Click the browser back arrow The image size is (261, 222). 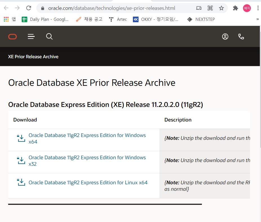coord(6,8)
